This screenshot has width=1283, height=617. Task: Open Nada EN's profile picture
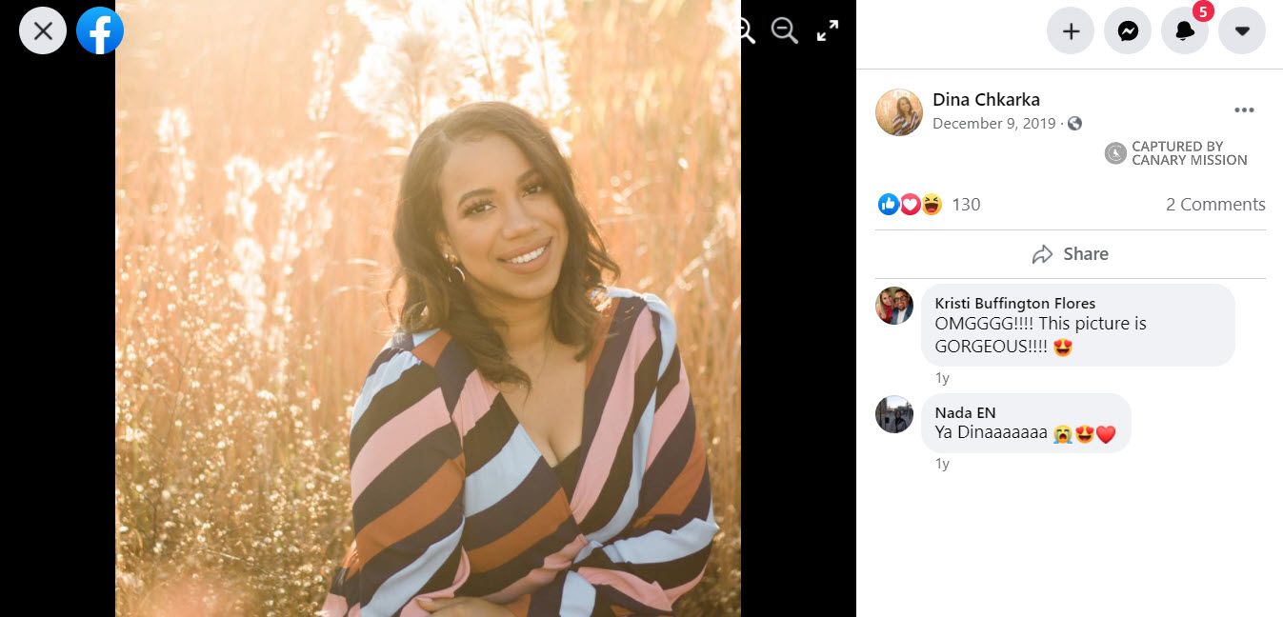[x=893, y=414]
